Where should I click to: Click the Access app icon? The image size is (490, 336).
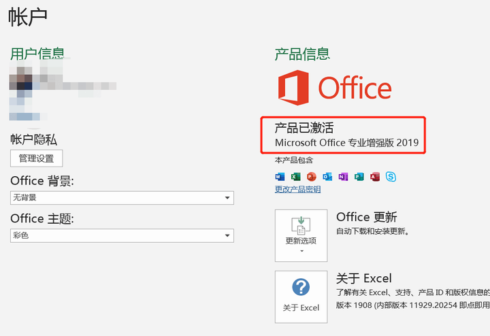point(375,177)
